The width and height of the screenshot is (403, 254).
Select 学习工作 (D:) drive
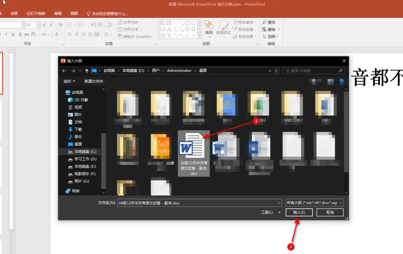[82, 159]
